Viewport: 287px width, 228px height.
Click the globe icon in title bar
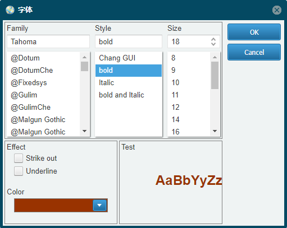point(10,10)
